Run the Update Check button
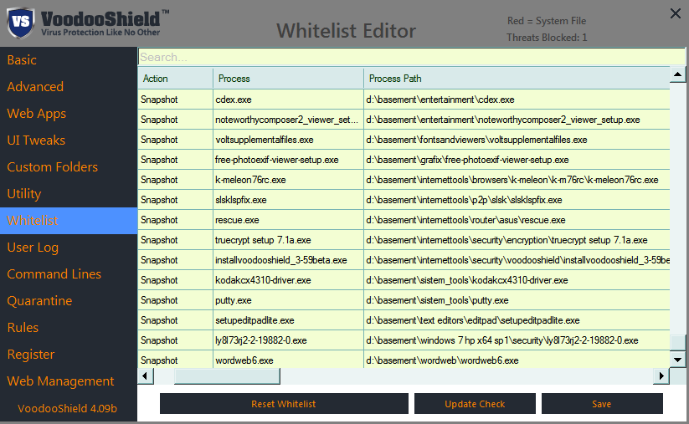689x424 pixels. pos(475,404)
